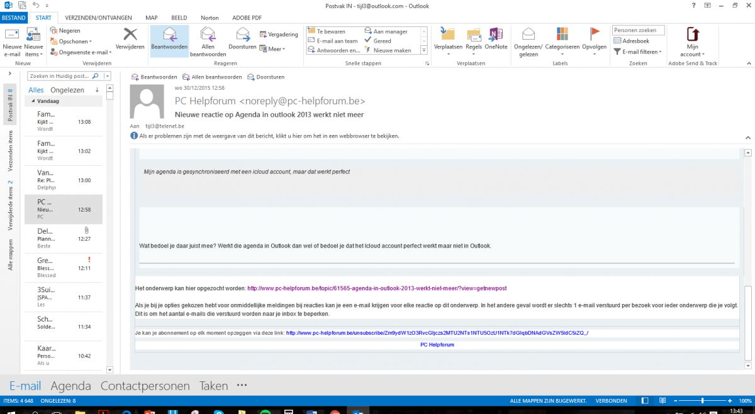Send the message to OneNote
Viewport: 755px width, 414px height.
click(496, 39)
